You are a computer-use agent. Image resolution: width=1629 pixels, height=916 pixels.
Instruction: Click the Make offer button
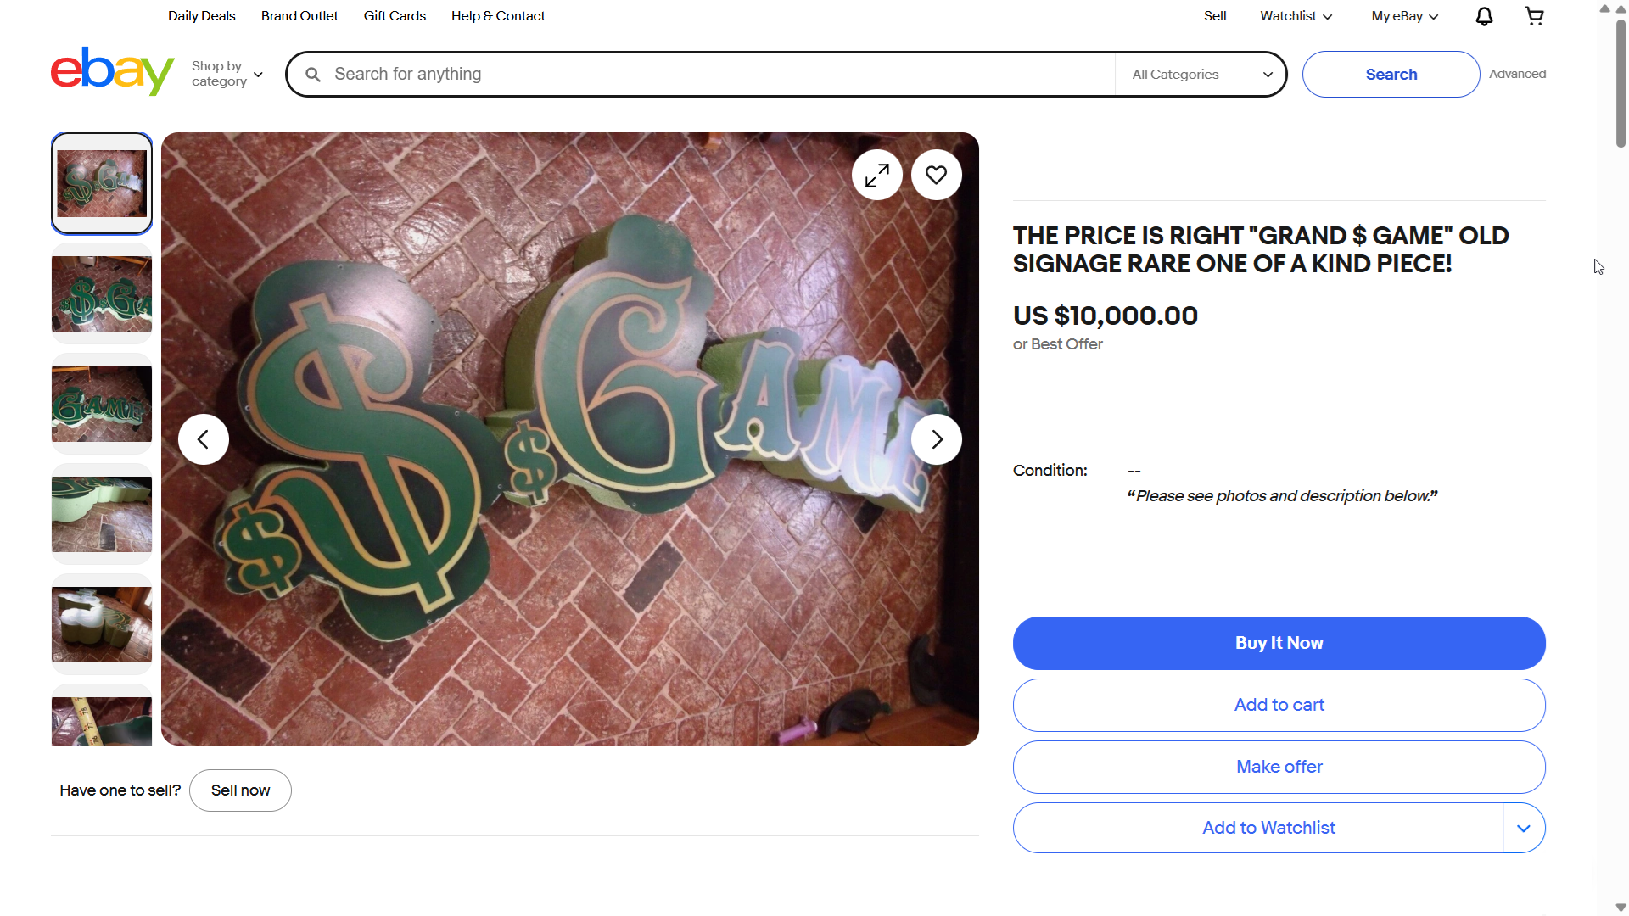pos(1278,767)
